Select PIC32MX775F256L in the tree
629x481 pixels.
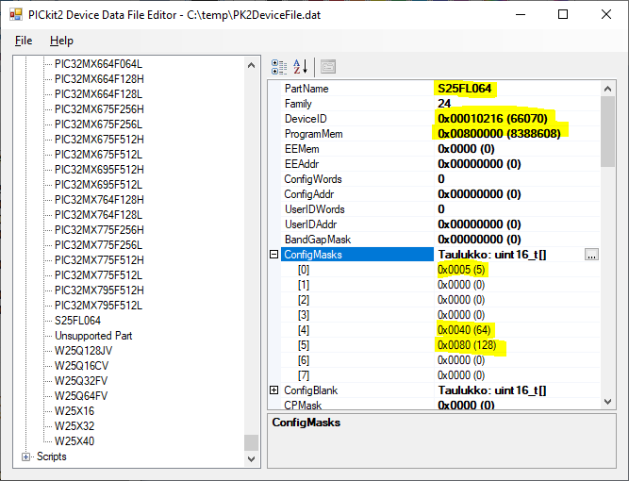pos(99,245)
